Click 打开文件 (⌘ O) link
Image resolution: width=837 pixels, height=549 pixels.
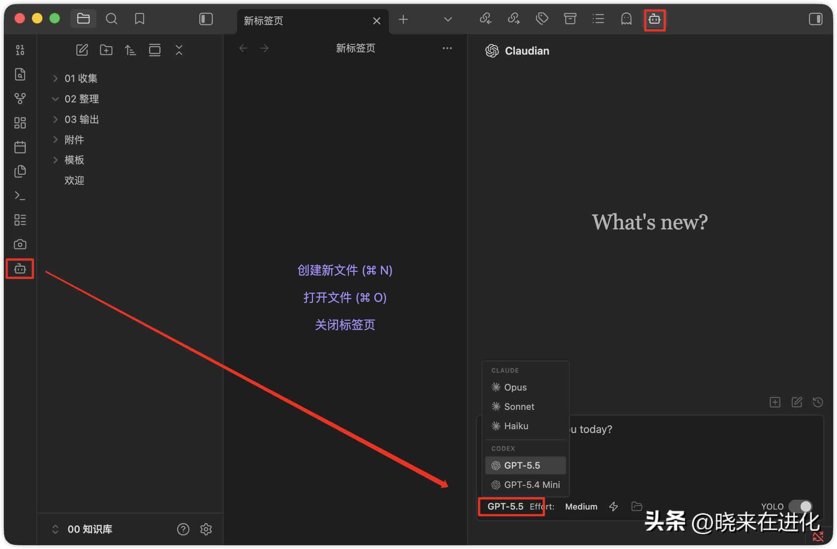tap(345, 298)
